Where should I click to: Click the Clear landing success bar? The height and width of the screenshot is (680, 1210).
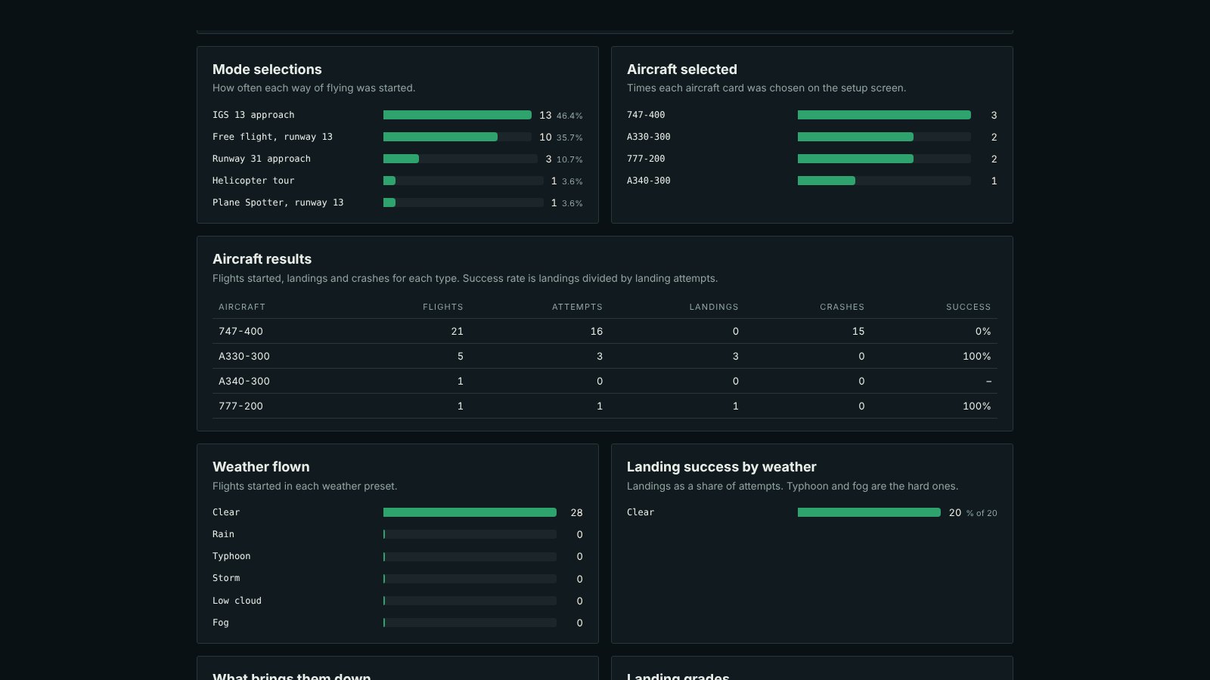point(869,512)
